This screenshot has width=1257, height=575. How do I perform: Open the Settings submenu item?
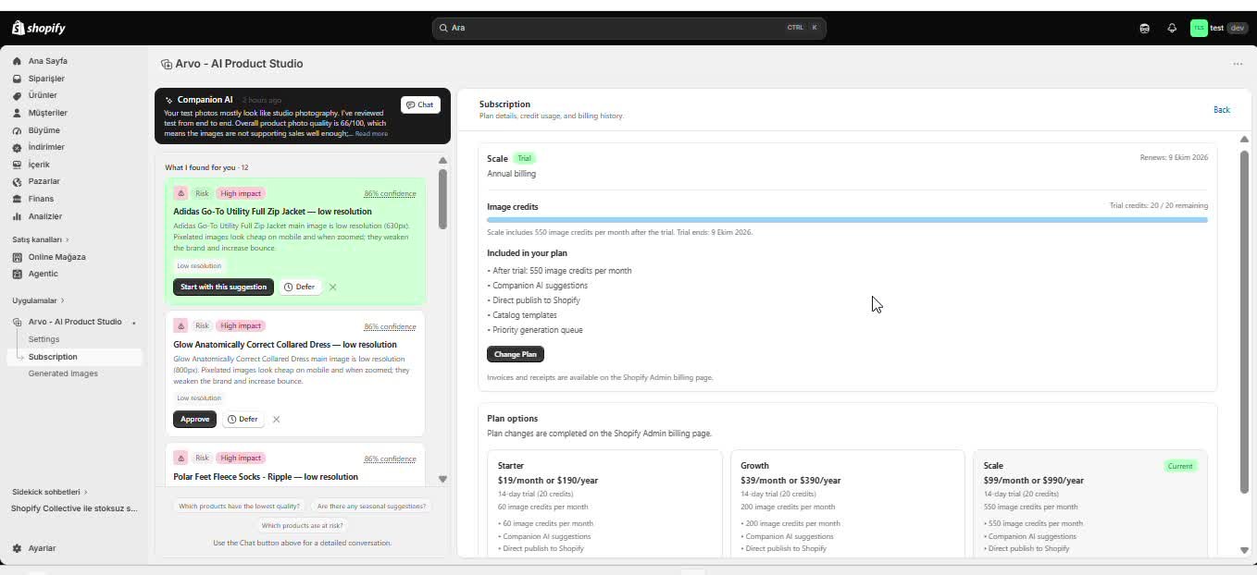44,339
